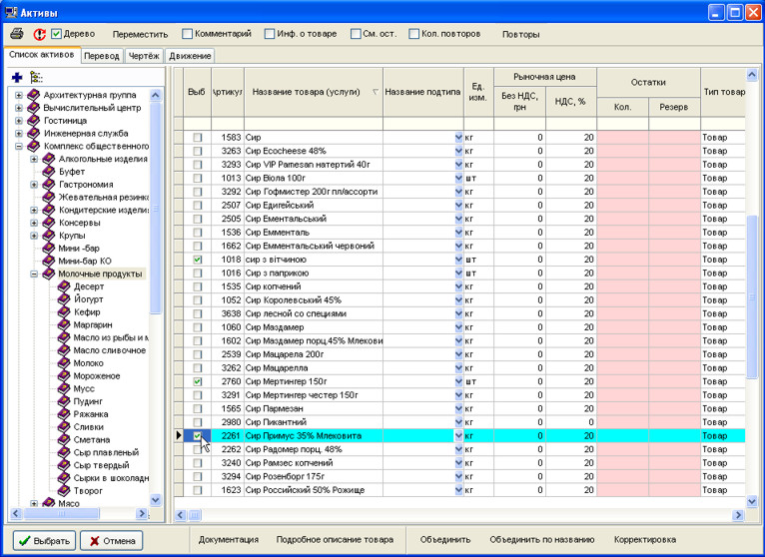The image size is (765, 557).
Task: Switch to the Перевод tab
Action: (x=101, y=56)
